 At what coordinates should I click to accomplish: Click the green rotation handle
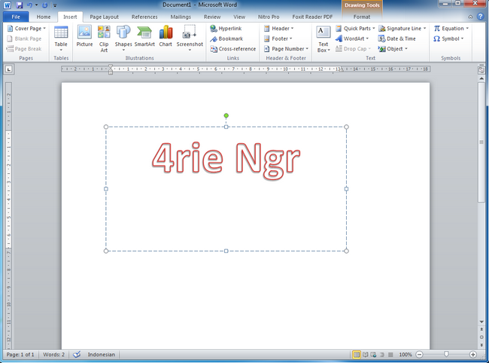point(226,116)
